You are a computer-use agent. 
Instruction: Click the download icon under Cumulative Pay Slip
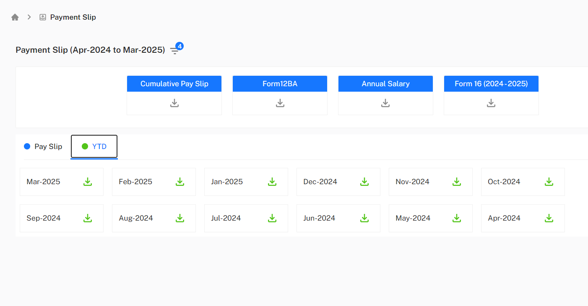click(x=174, y=103)
